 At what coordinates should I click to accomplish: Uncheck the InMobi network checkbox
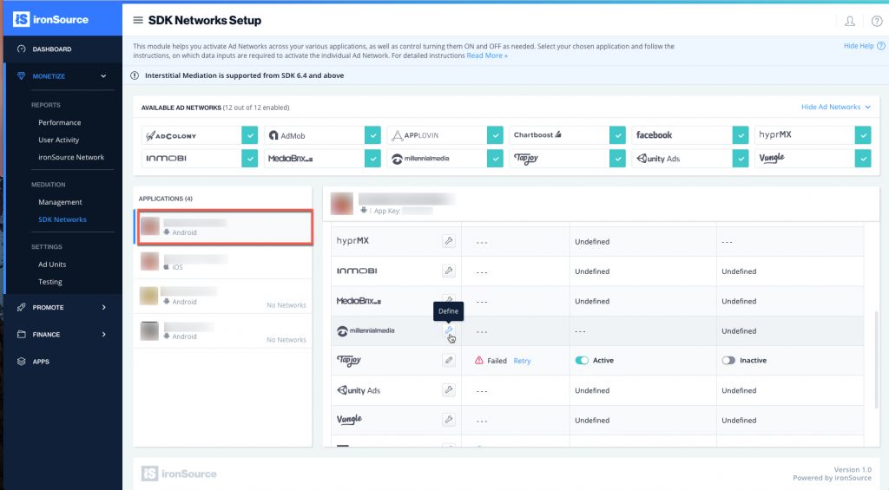[x=249, y=159]
